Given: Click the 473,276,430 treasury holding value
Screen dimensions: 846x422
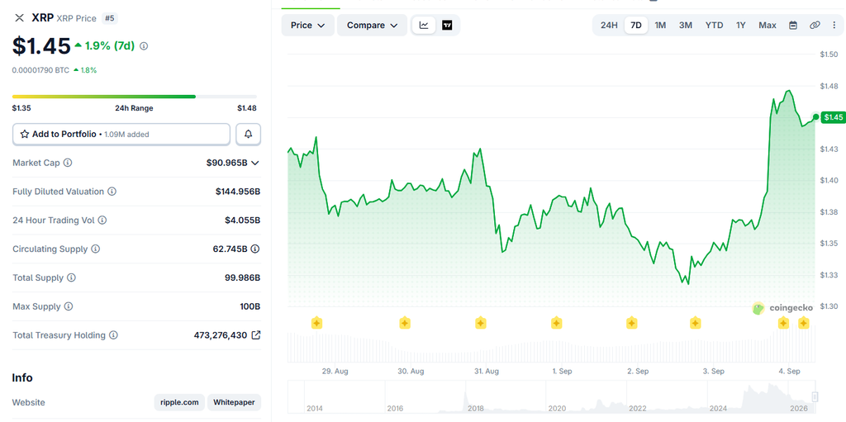Looking at the screenshot, I should click(220, 335).
